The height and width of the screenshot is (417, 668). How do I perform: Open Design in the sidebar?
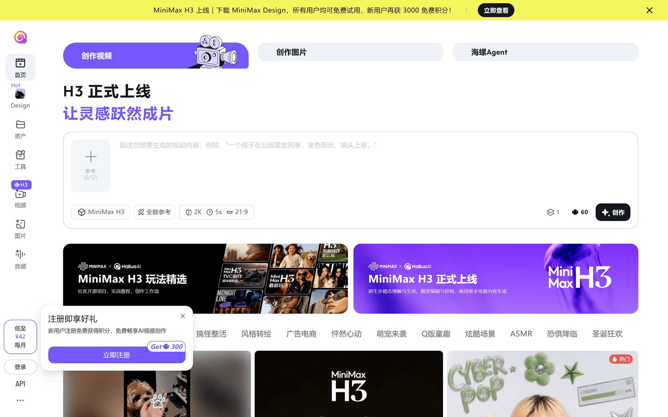[20, 98]
